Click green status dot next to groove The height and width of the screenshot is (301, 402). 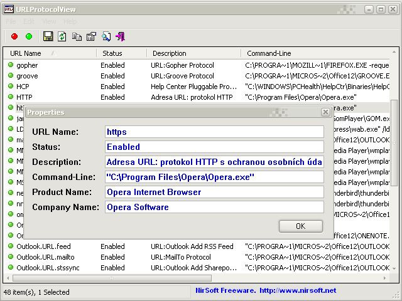(11, 75)
